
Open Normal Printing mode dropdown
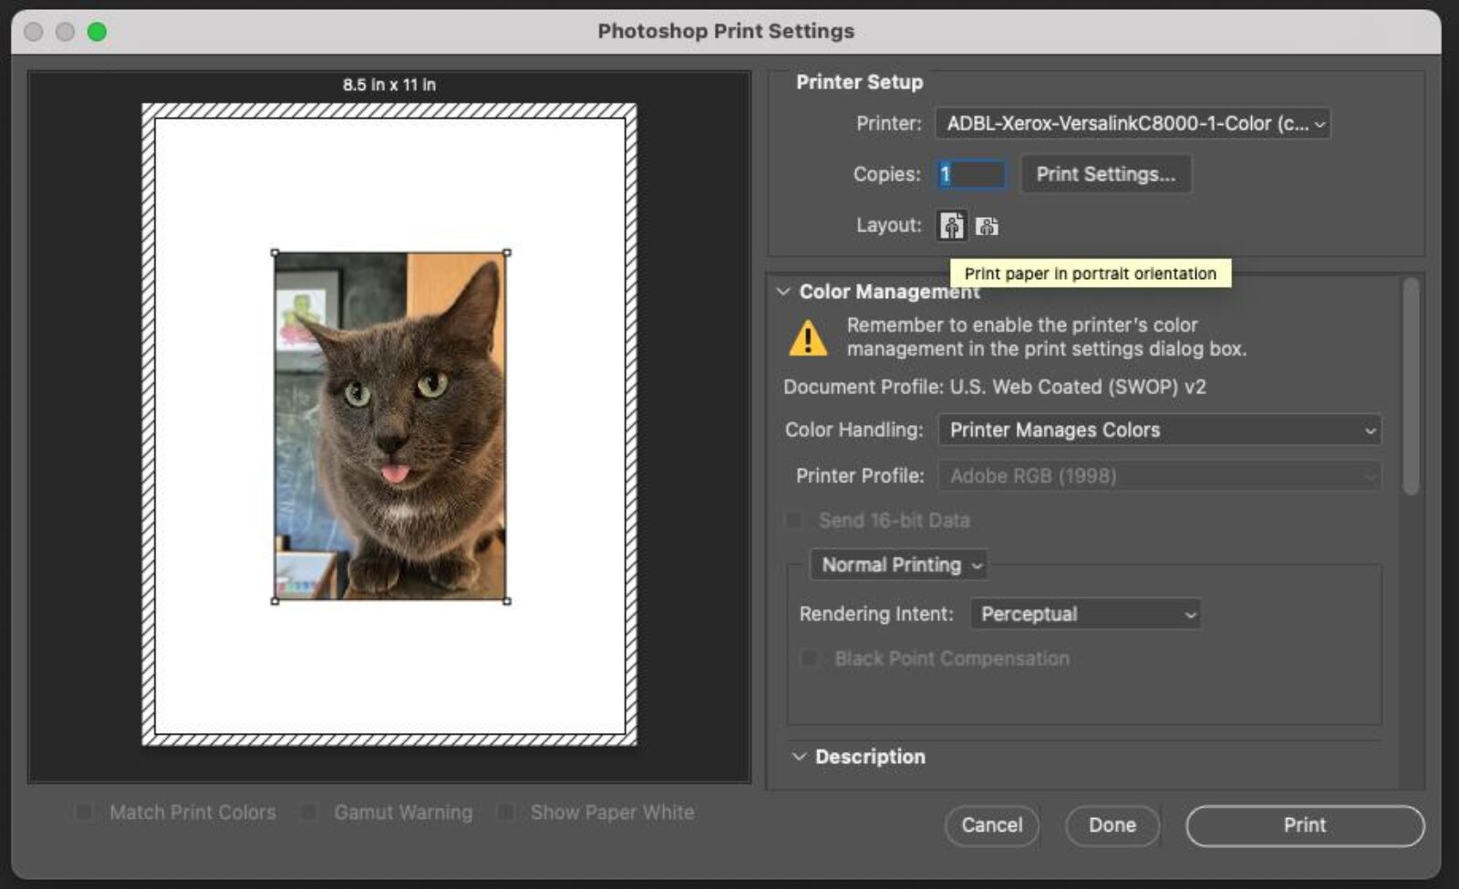(898, 565)
